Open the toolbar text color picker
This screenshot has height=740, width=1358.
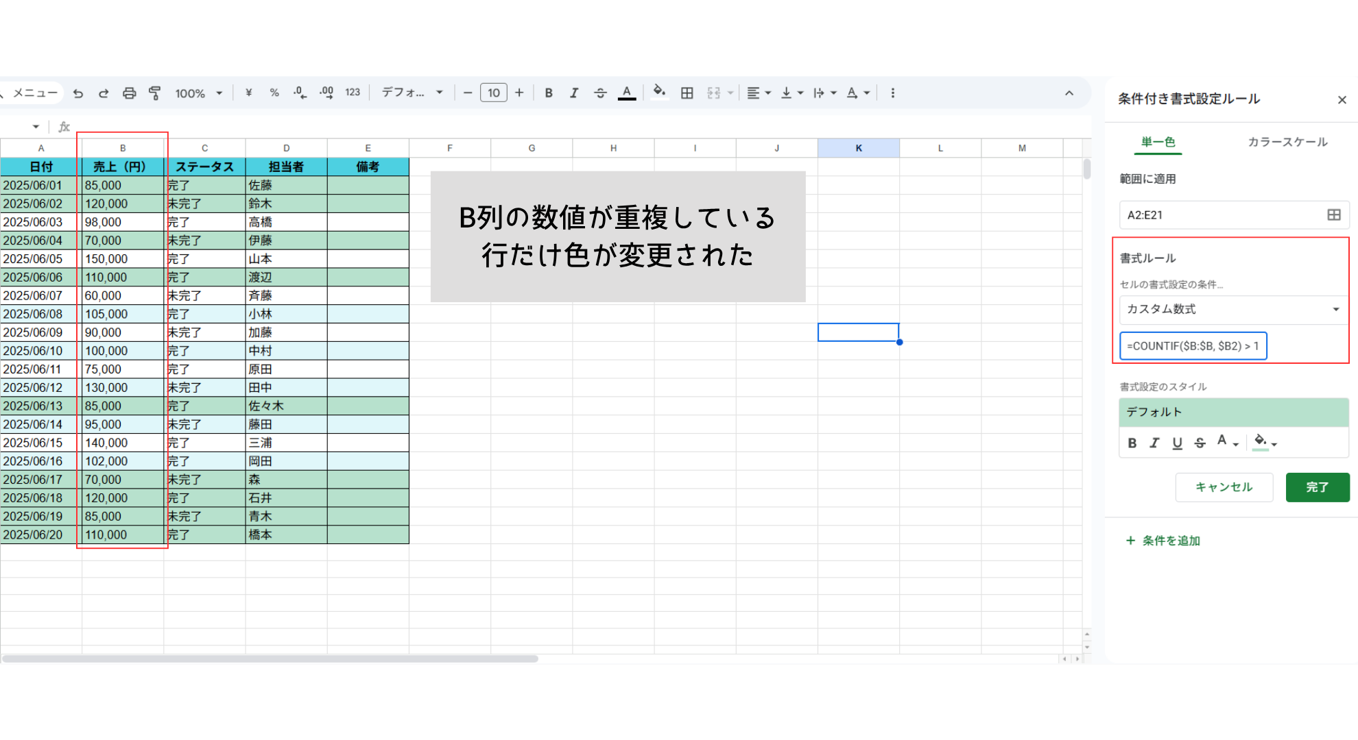627,92
